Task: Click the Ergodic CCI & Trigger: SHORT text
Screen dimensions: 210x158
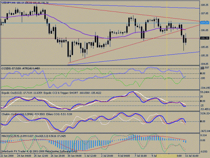Action: point(73,93)
